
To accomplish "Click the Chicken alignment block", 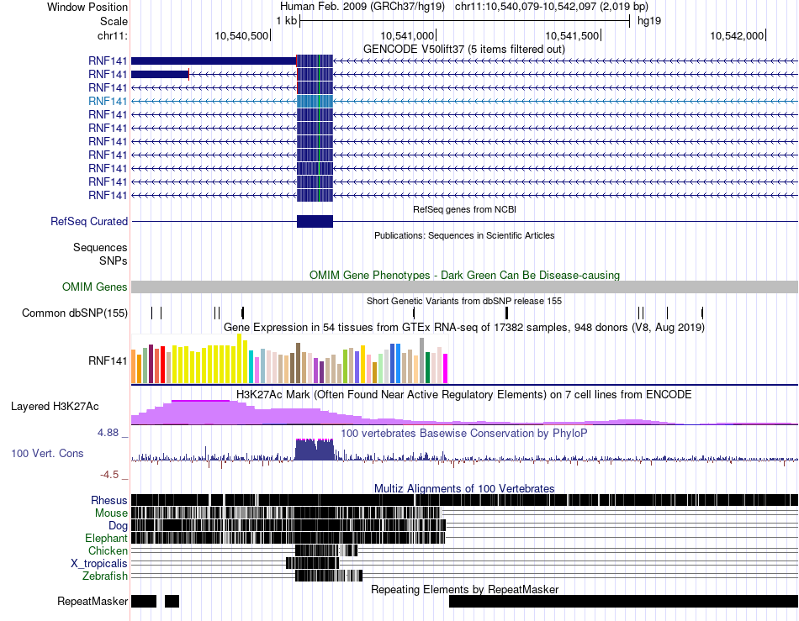I will click(x=326, y=550).
